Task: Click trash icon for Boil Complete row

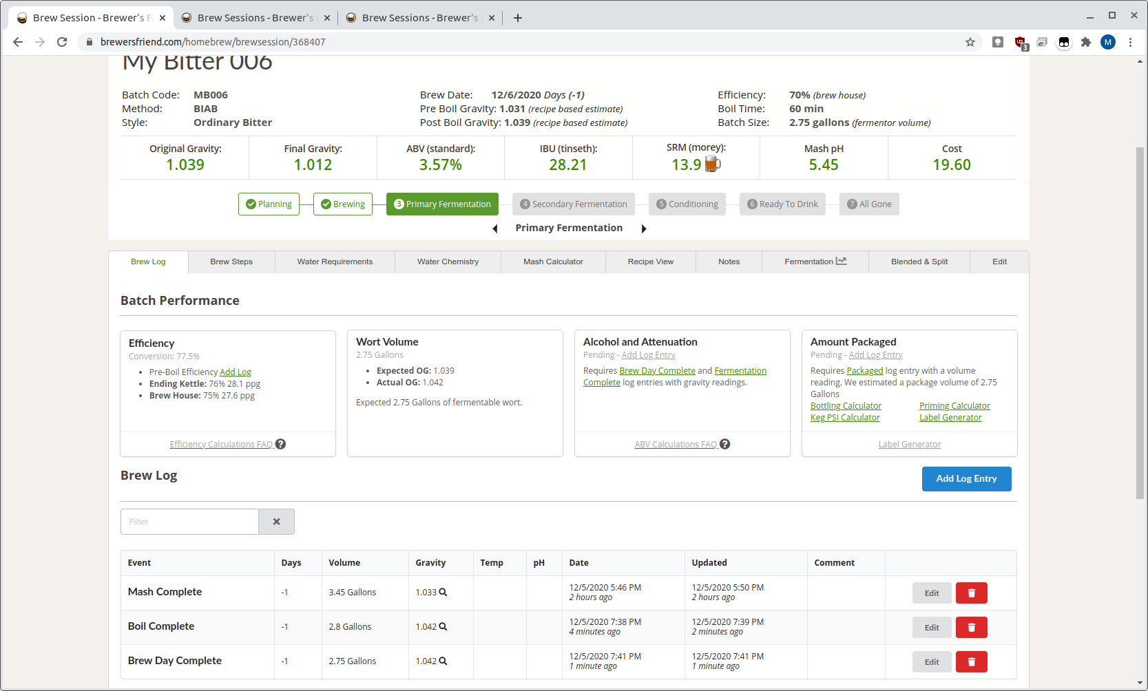Action: [x=971, y=627]
